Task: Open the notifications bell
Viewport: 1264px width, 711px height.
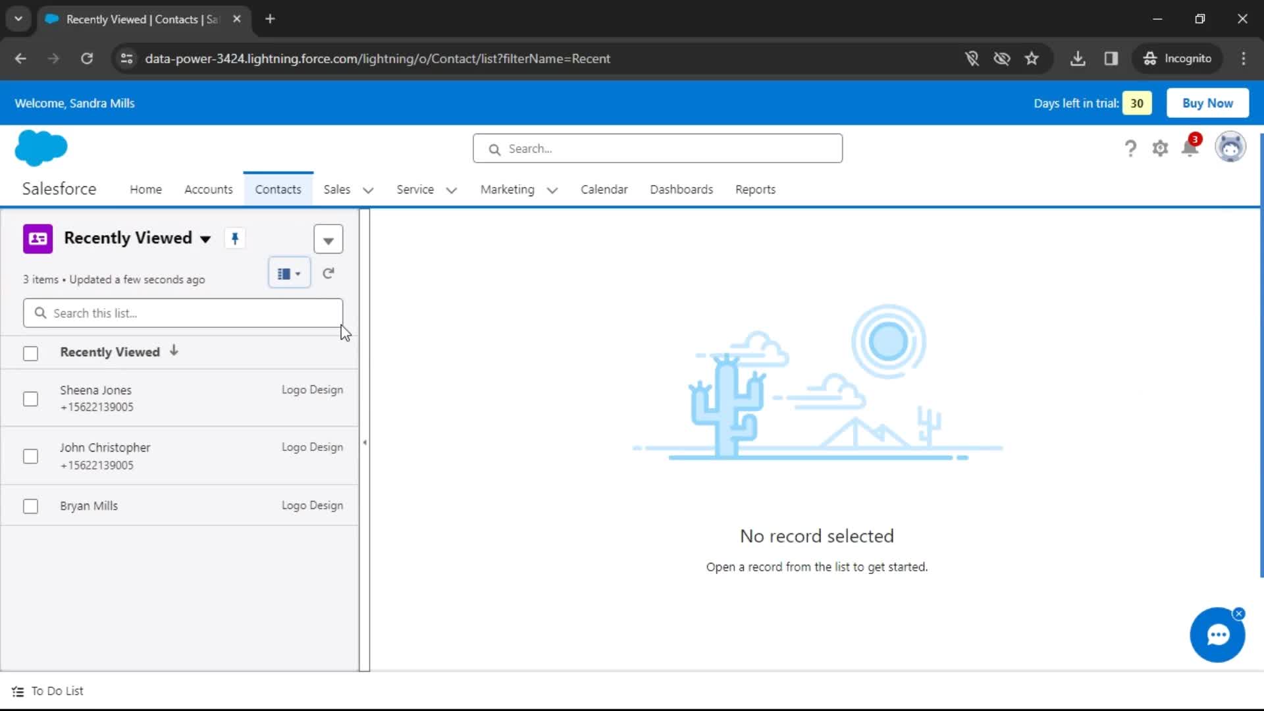Action: tap(1190, 147)
